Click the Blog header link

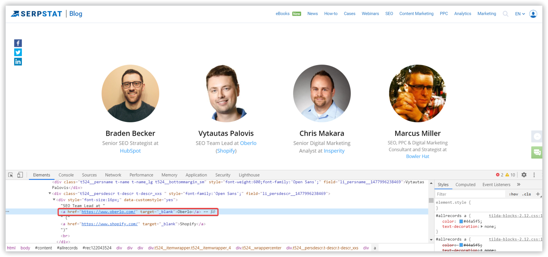(76, 14)
